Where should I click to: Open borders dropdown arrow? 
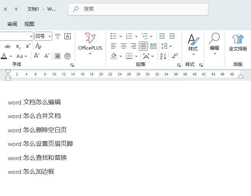tap(136, 56)
